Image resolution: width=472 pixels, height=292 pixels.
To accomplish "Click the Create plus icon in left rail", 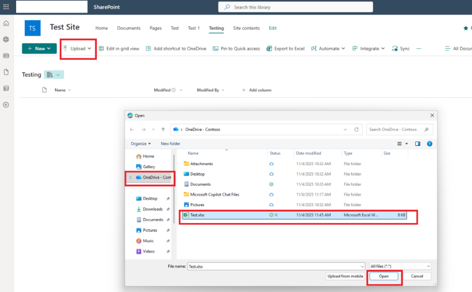I will point(6,105).
